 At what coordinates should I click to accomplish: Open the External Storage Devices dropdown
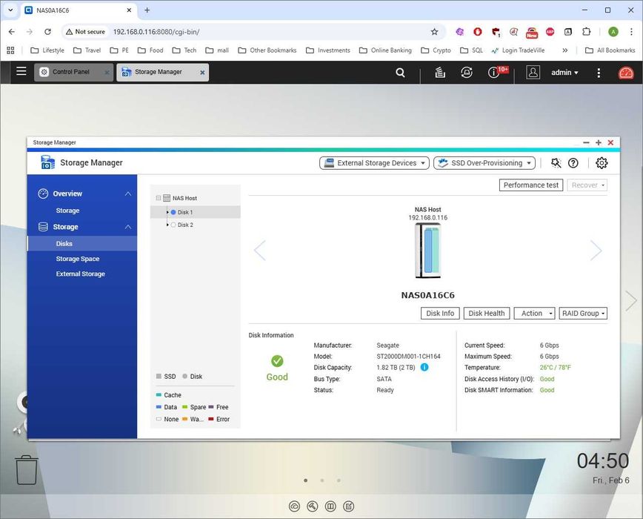point(374,163)
